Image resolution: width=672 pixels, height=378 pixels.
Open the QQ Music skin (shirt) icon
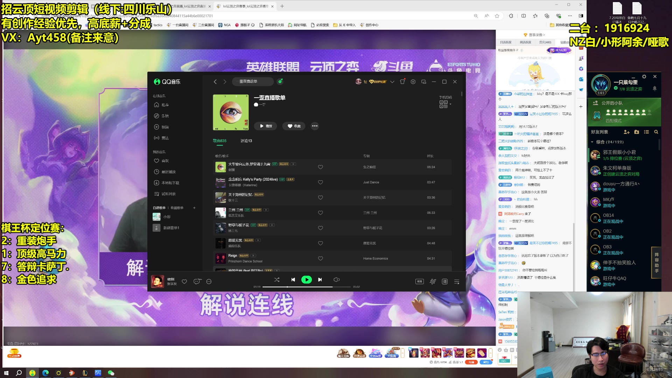click(402, 82)
